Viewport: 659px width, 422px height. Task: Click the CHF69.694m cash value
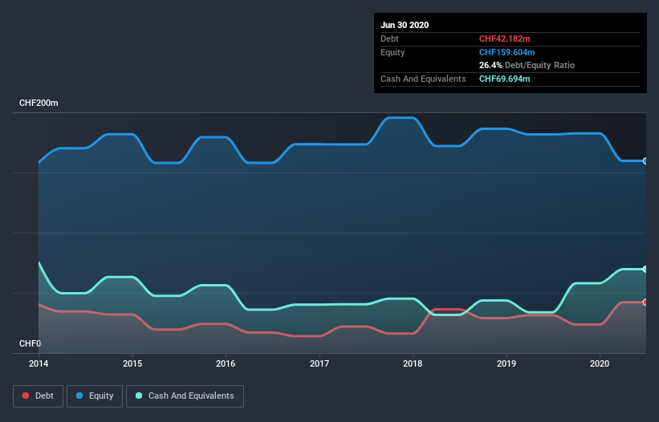[505, 79]
